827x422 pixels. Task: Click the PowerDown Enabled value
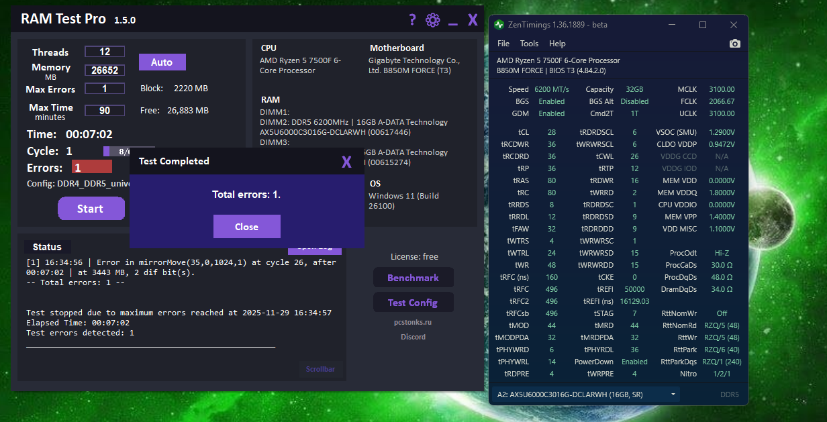[634, 362]
